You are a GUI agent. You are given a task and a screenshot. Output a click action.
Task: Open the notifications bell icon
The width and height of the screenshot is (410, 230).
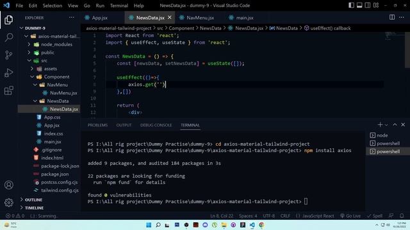click(x=402, y=216)
